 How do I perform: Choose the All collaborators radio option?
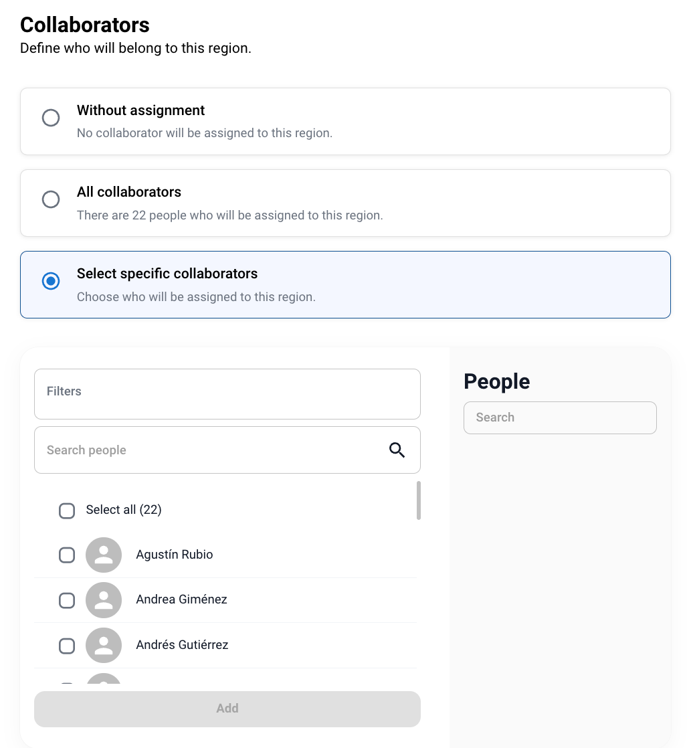tap(51, 200)
